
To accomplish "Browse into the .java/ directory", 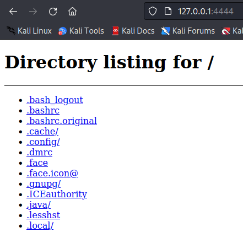I will pyautogui.click(x=39, y=205).
